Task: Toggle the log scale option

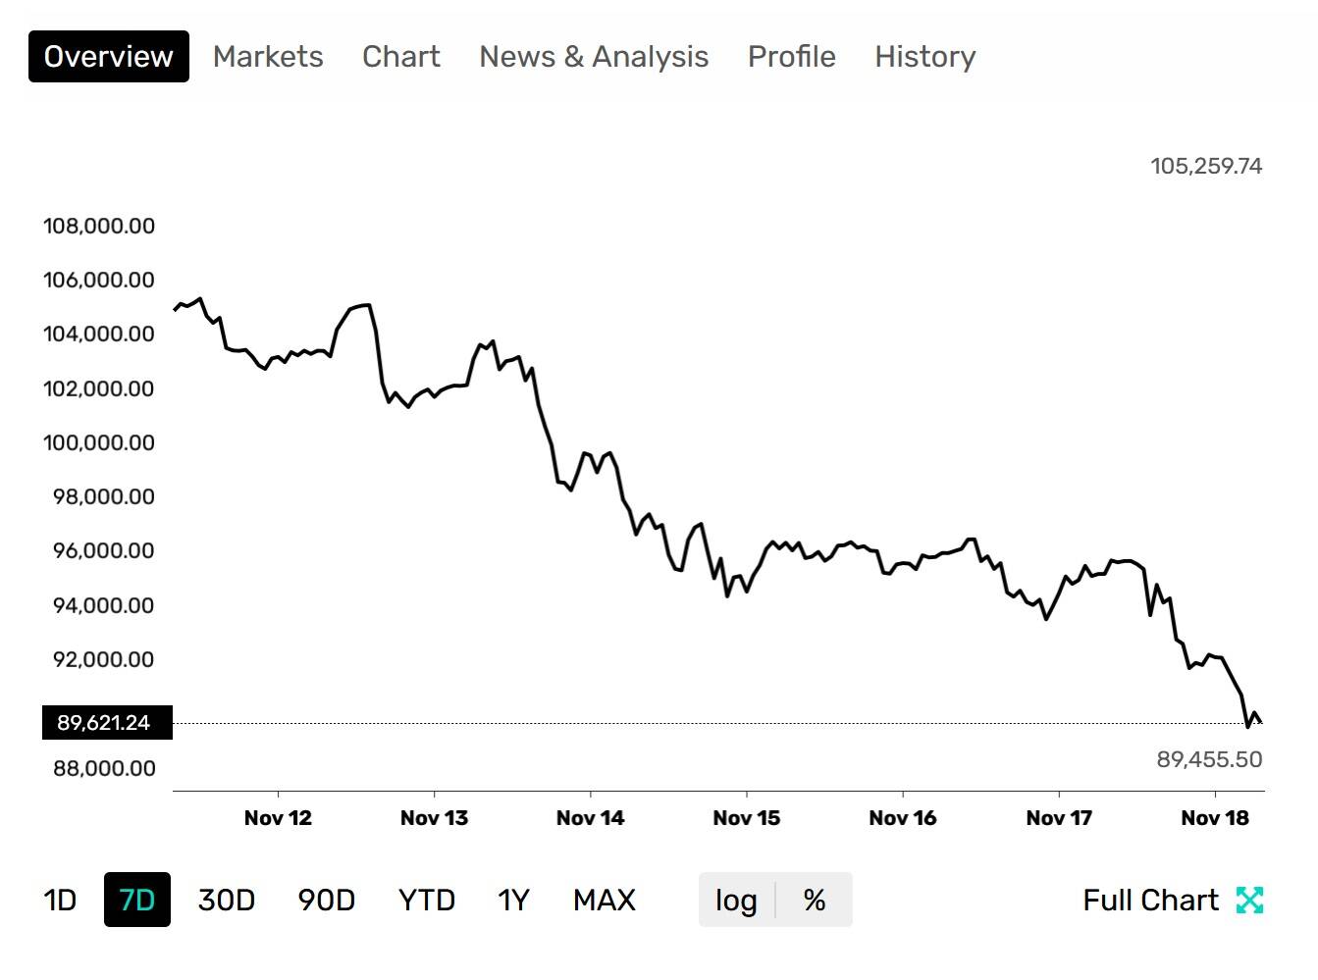Action: click(736, 900)
